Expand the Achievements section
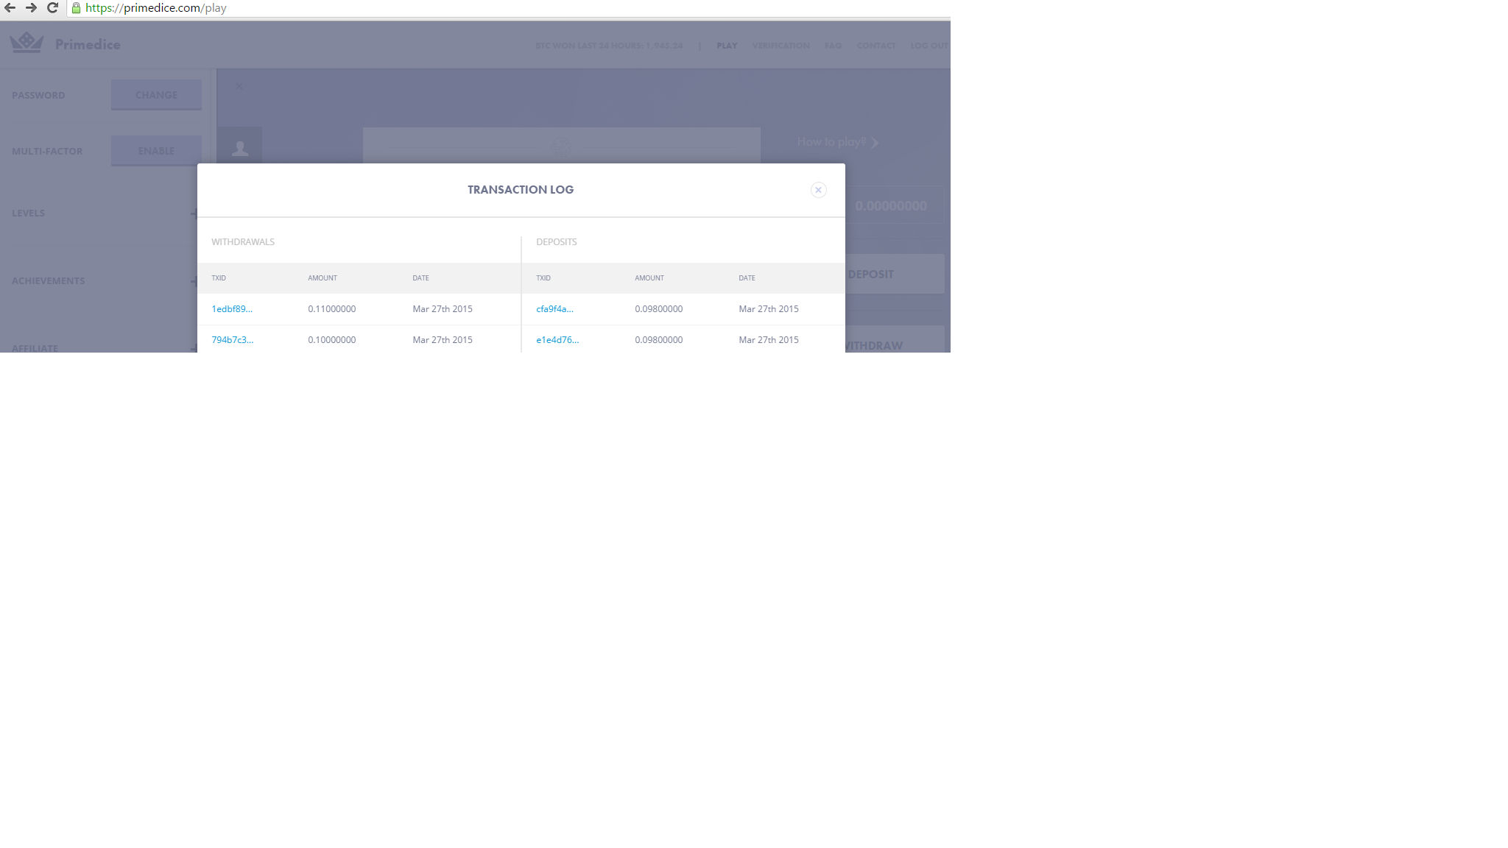 pos(194,280)
